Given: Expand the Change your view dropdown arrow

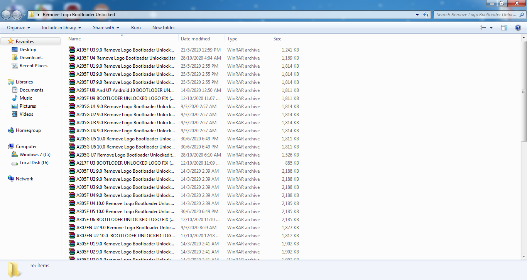Looking at the screenshot, I should (491, 27).
